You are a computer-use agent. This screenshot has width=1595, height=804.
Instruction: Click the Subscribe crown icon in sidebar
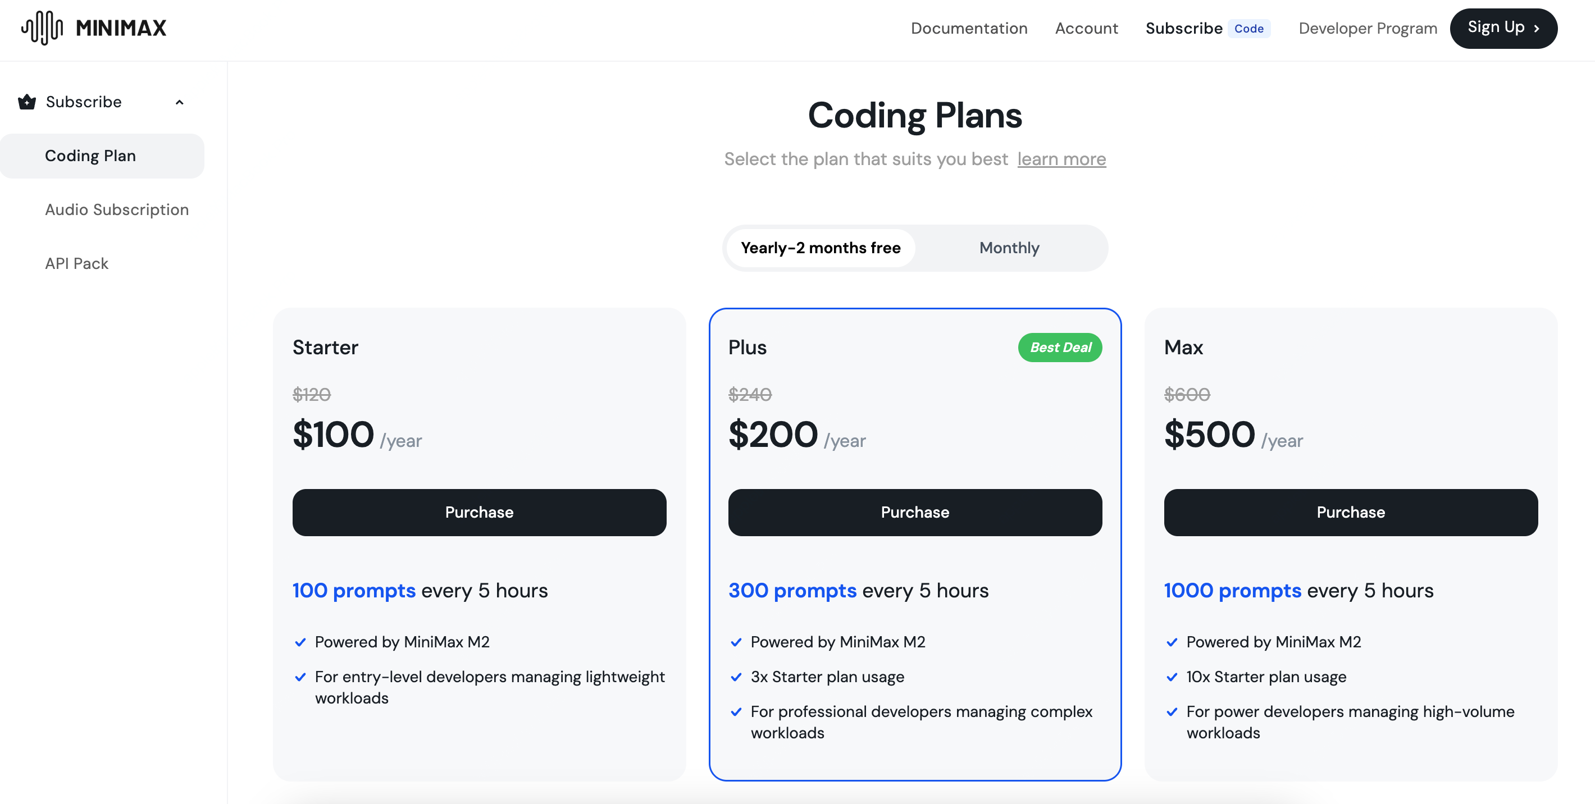point(26,102)
